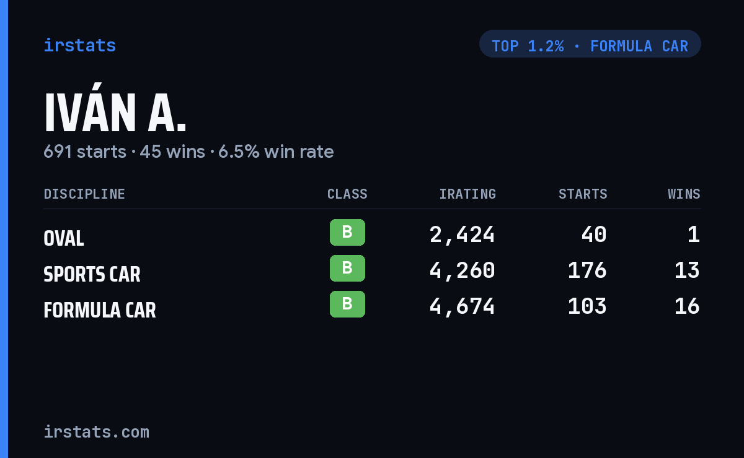Click the 176 Sports Car starts value
Image resolution: width=744 pixels, height=458 pixels.
tap(587, 270)
